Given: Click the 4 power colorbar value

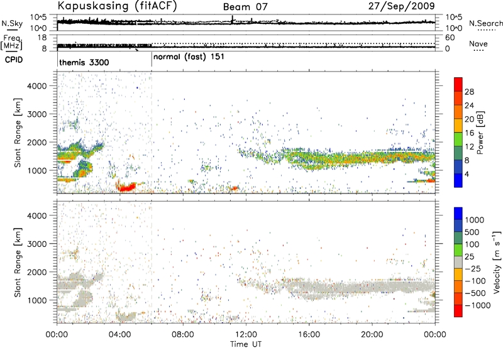Looking at the screenshot, I should coord(467,174).
